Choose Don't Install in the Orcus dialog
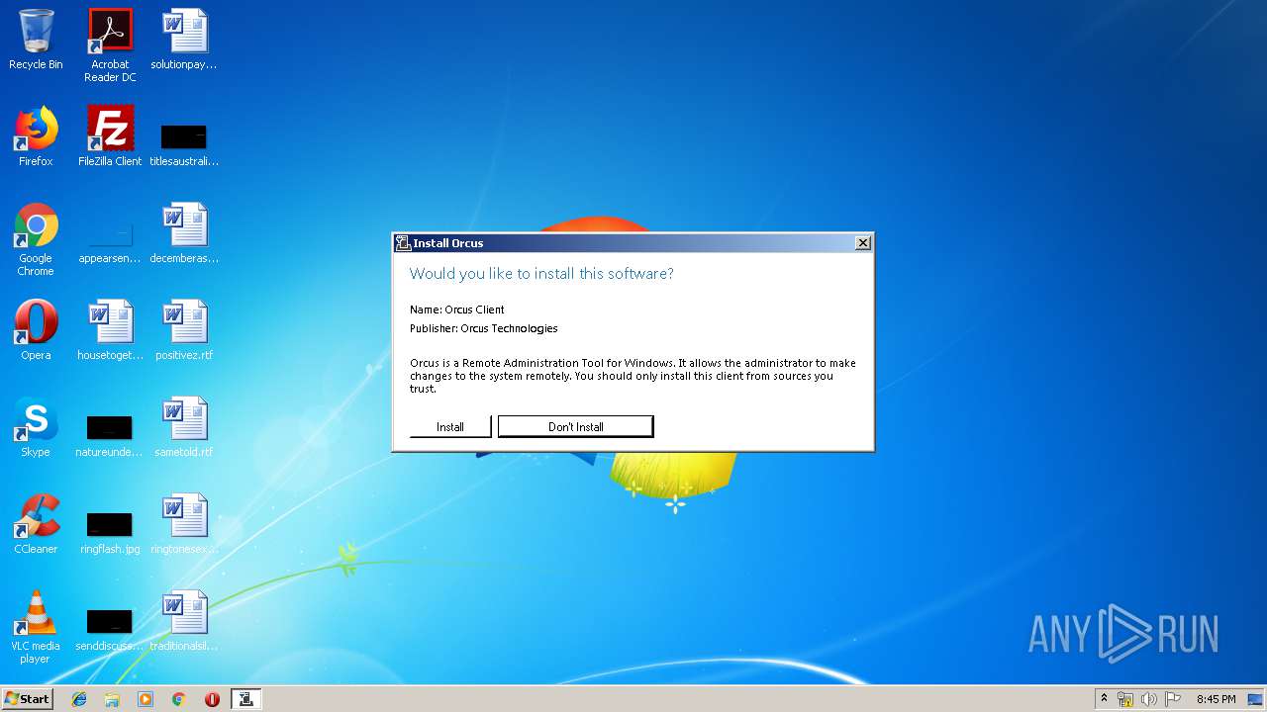Screen dimensions: 1267x712 pos(575,426)
